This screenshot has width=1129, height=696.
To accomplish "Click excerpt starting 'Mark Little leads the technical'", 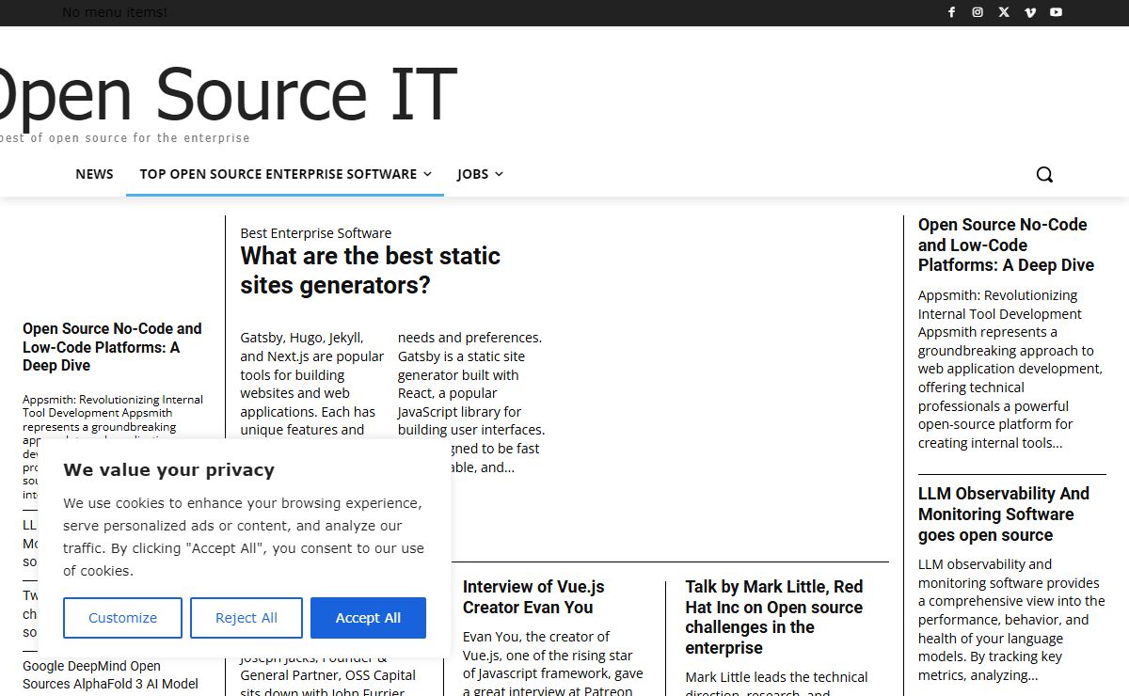I will 776,683.
